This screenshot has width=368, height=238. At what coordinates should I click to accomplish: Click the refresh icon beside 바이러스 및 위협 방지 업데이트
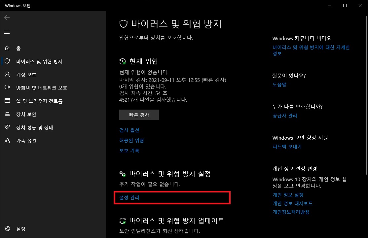click(123, 221)
